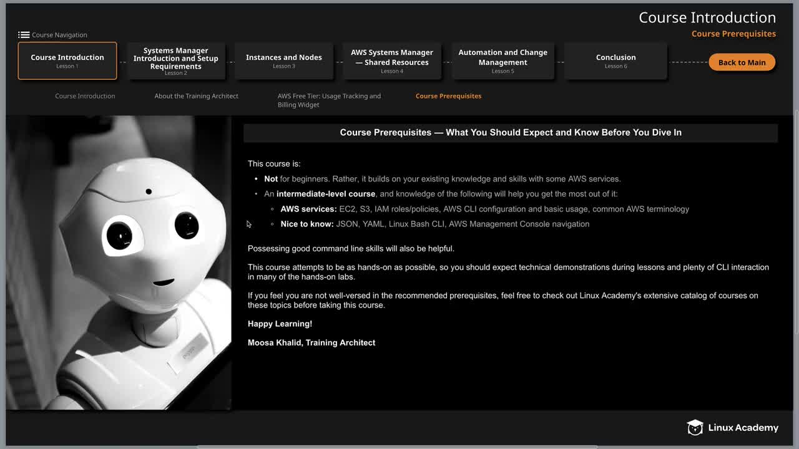Select the Course Introduction Lesson 1 tile
799x449 pixels.
coord(67,60)
